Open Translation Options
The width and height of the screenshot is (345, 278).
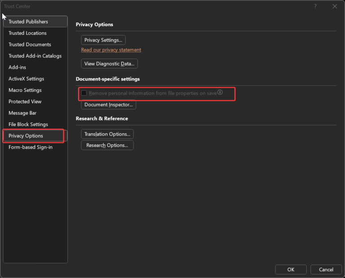(x=107, y=134)
